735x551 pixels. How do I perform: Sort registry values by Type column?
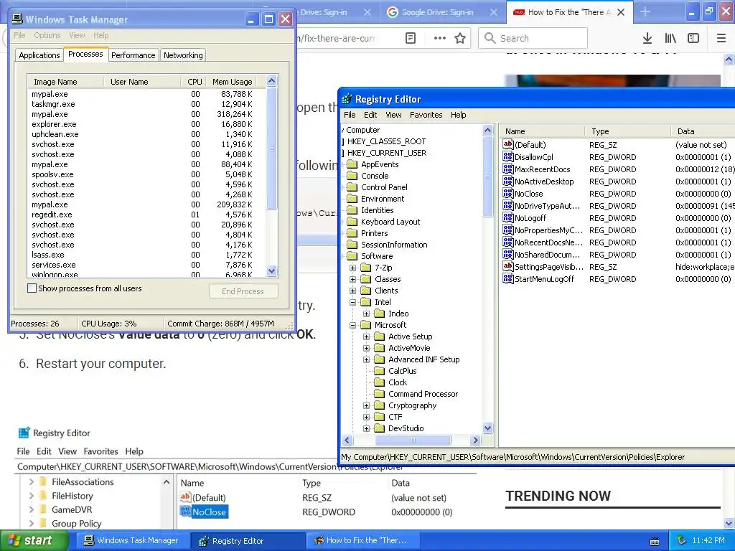(x=627, y=131)
